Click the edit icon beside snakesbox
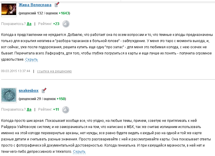 coord(44,90)
